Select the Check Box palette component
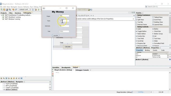 pyautogui.click(x=157, y=31)
